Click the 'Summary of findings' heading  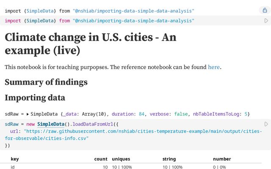(x=46, y=82)
